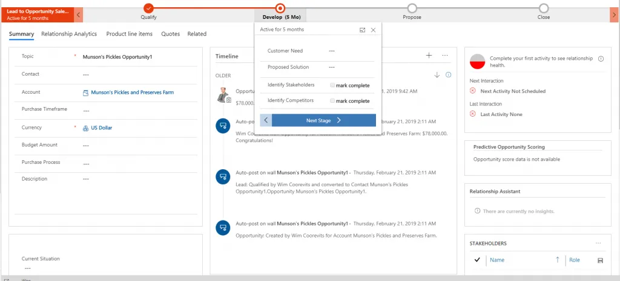
Task: Click the Purchase Timeframe field
Action: click(x=86, y=111)
